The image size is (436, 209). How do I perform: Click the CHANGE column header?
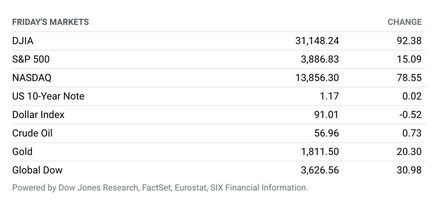point(405,22)
